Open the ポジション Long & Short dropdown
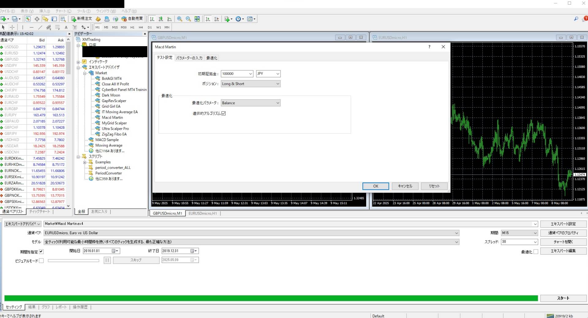 pyautogui.click(x=251, y=84)
